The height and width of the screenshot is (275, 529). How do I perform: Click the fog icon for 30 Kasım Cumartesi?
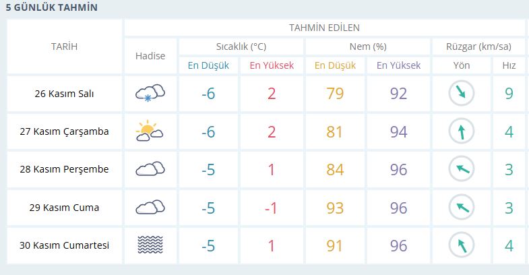coord(150,245)
